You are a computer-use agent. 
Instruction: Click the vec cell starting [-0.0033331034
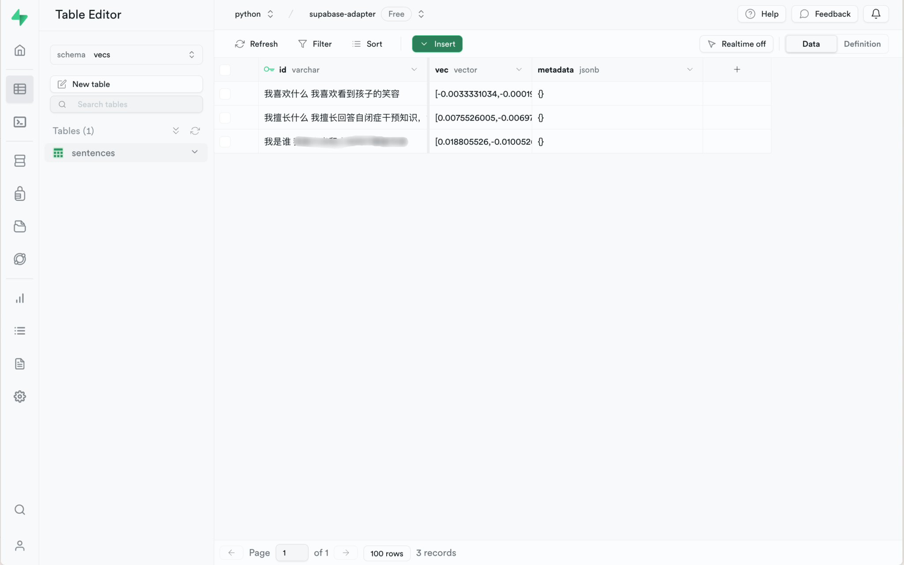pyautogui.click(x=480, y=94)
